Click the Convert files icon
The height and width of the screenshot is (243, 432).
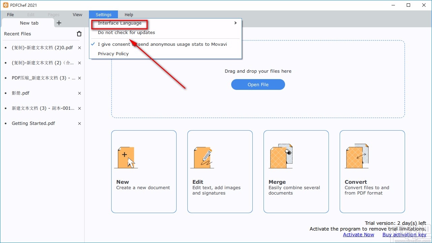point(357,156)
